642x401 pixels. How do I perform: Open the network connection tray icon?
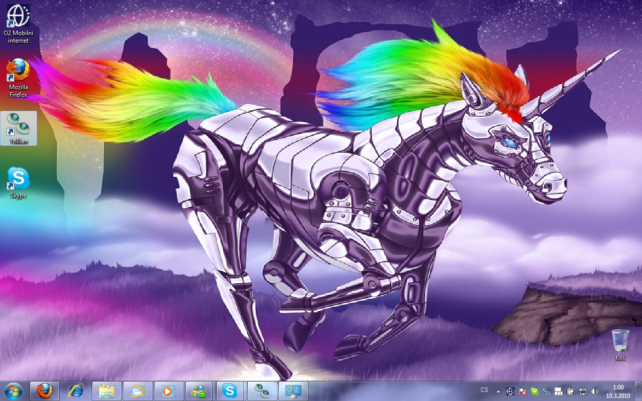tap(582, 391)
